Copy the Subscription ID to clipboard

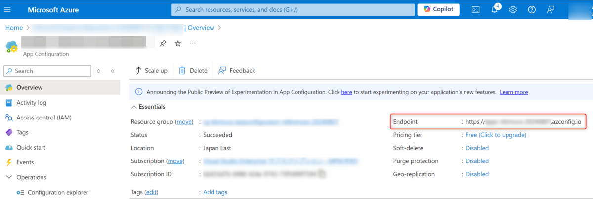click(322, 174)
